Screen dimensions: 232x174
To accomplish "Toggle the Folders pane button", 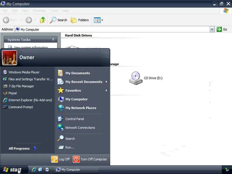I will click(x=80, y=20).
